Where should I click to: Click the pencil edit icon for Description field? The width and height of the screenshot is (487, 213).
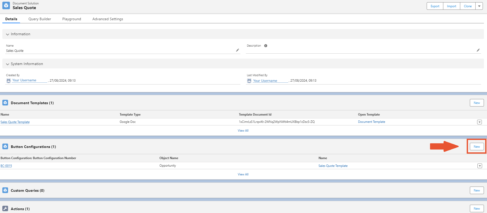(478, 50)
